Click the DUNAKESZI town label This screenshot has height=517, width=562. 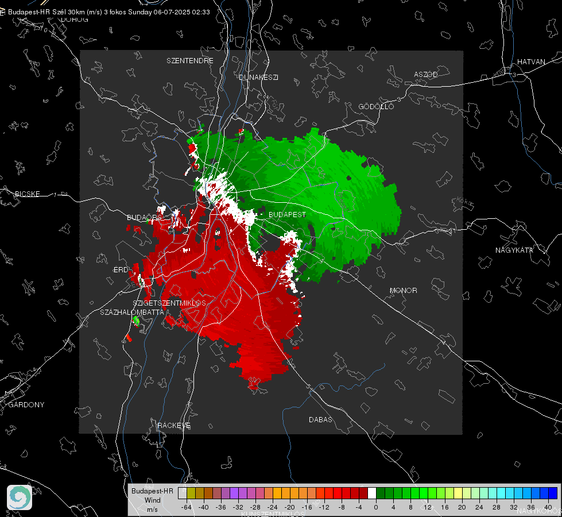258,77
